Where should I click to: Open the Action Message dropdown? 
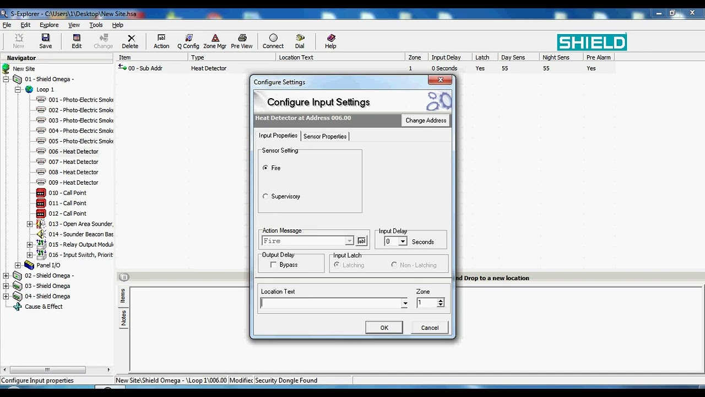pyautogui.click(x=349, y=241)
